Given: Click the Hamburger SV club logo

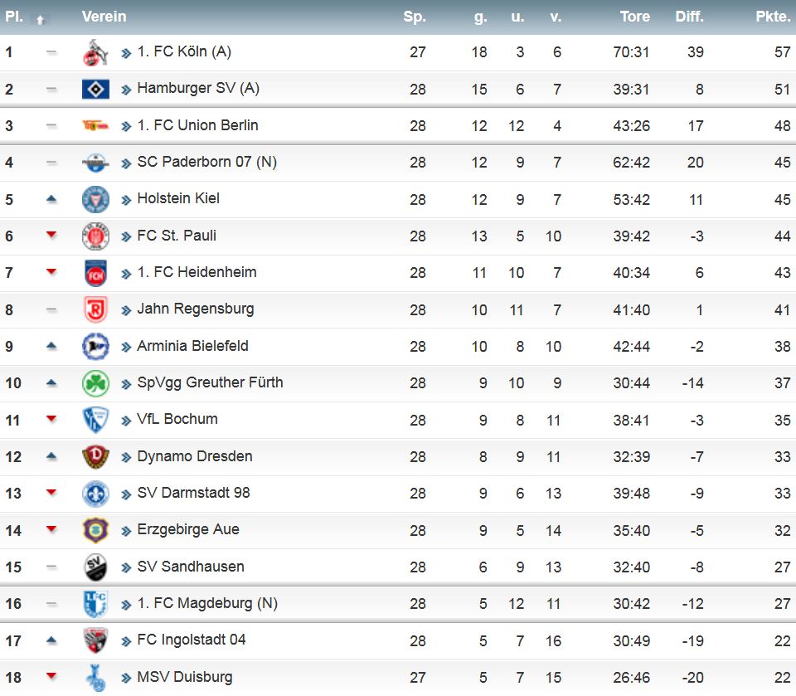Looking at the screenshot, I should 95,89.
